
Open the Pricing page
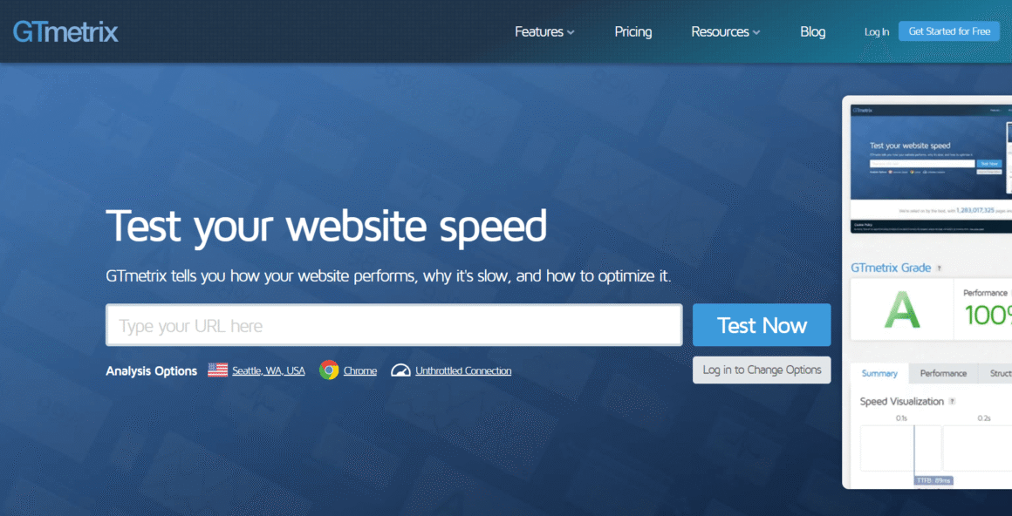(632, 31)
